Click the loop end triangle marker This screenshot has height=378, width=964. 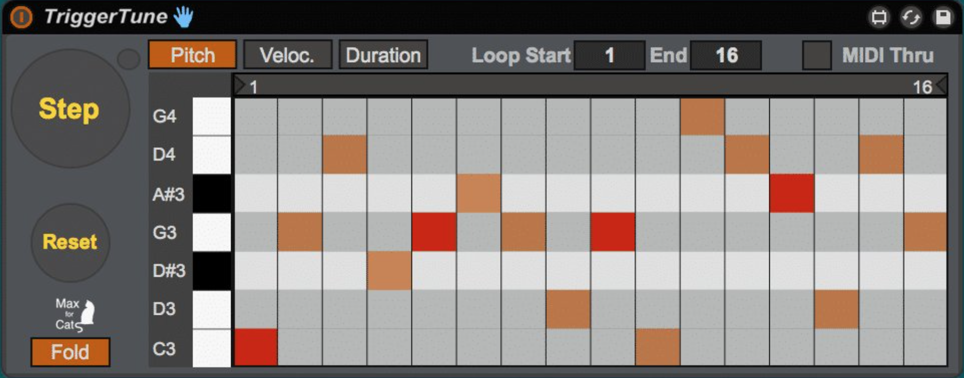click(941, 86)
